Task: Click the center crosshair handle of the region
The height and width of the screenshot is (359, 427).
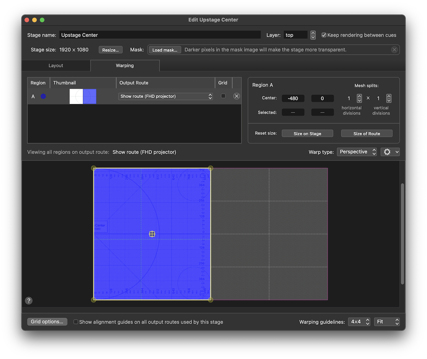Action: point(152,234)
